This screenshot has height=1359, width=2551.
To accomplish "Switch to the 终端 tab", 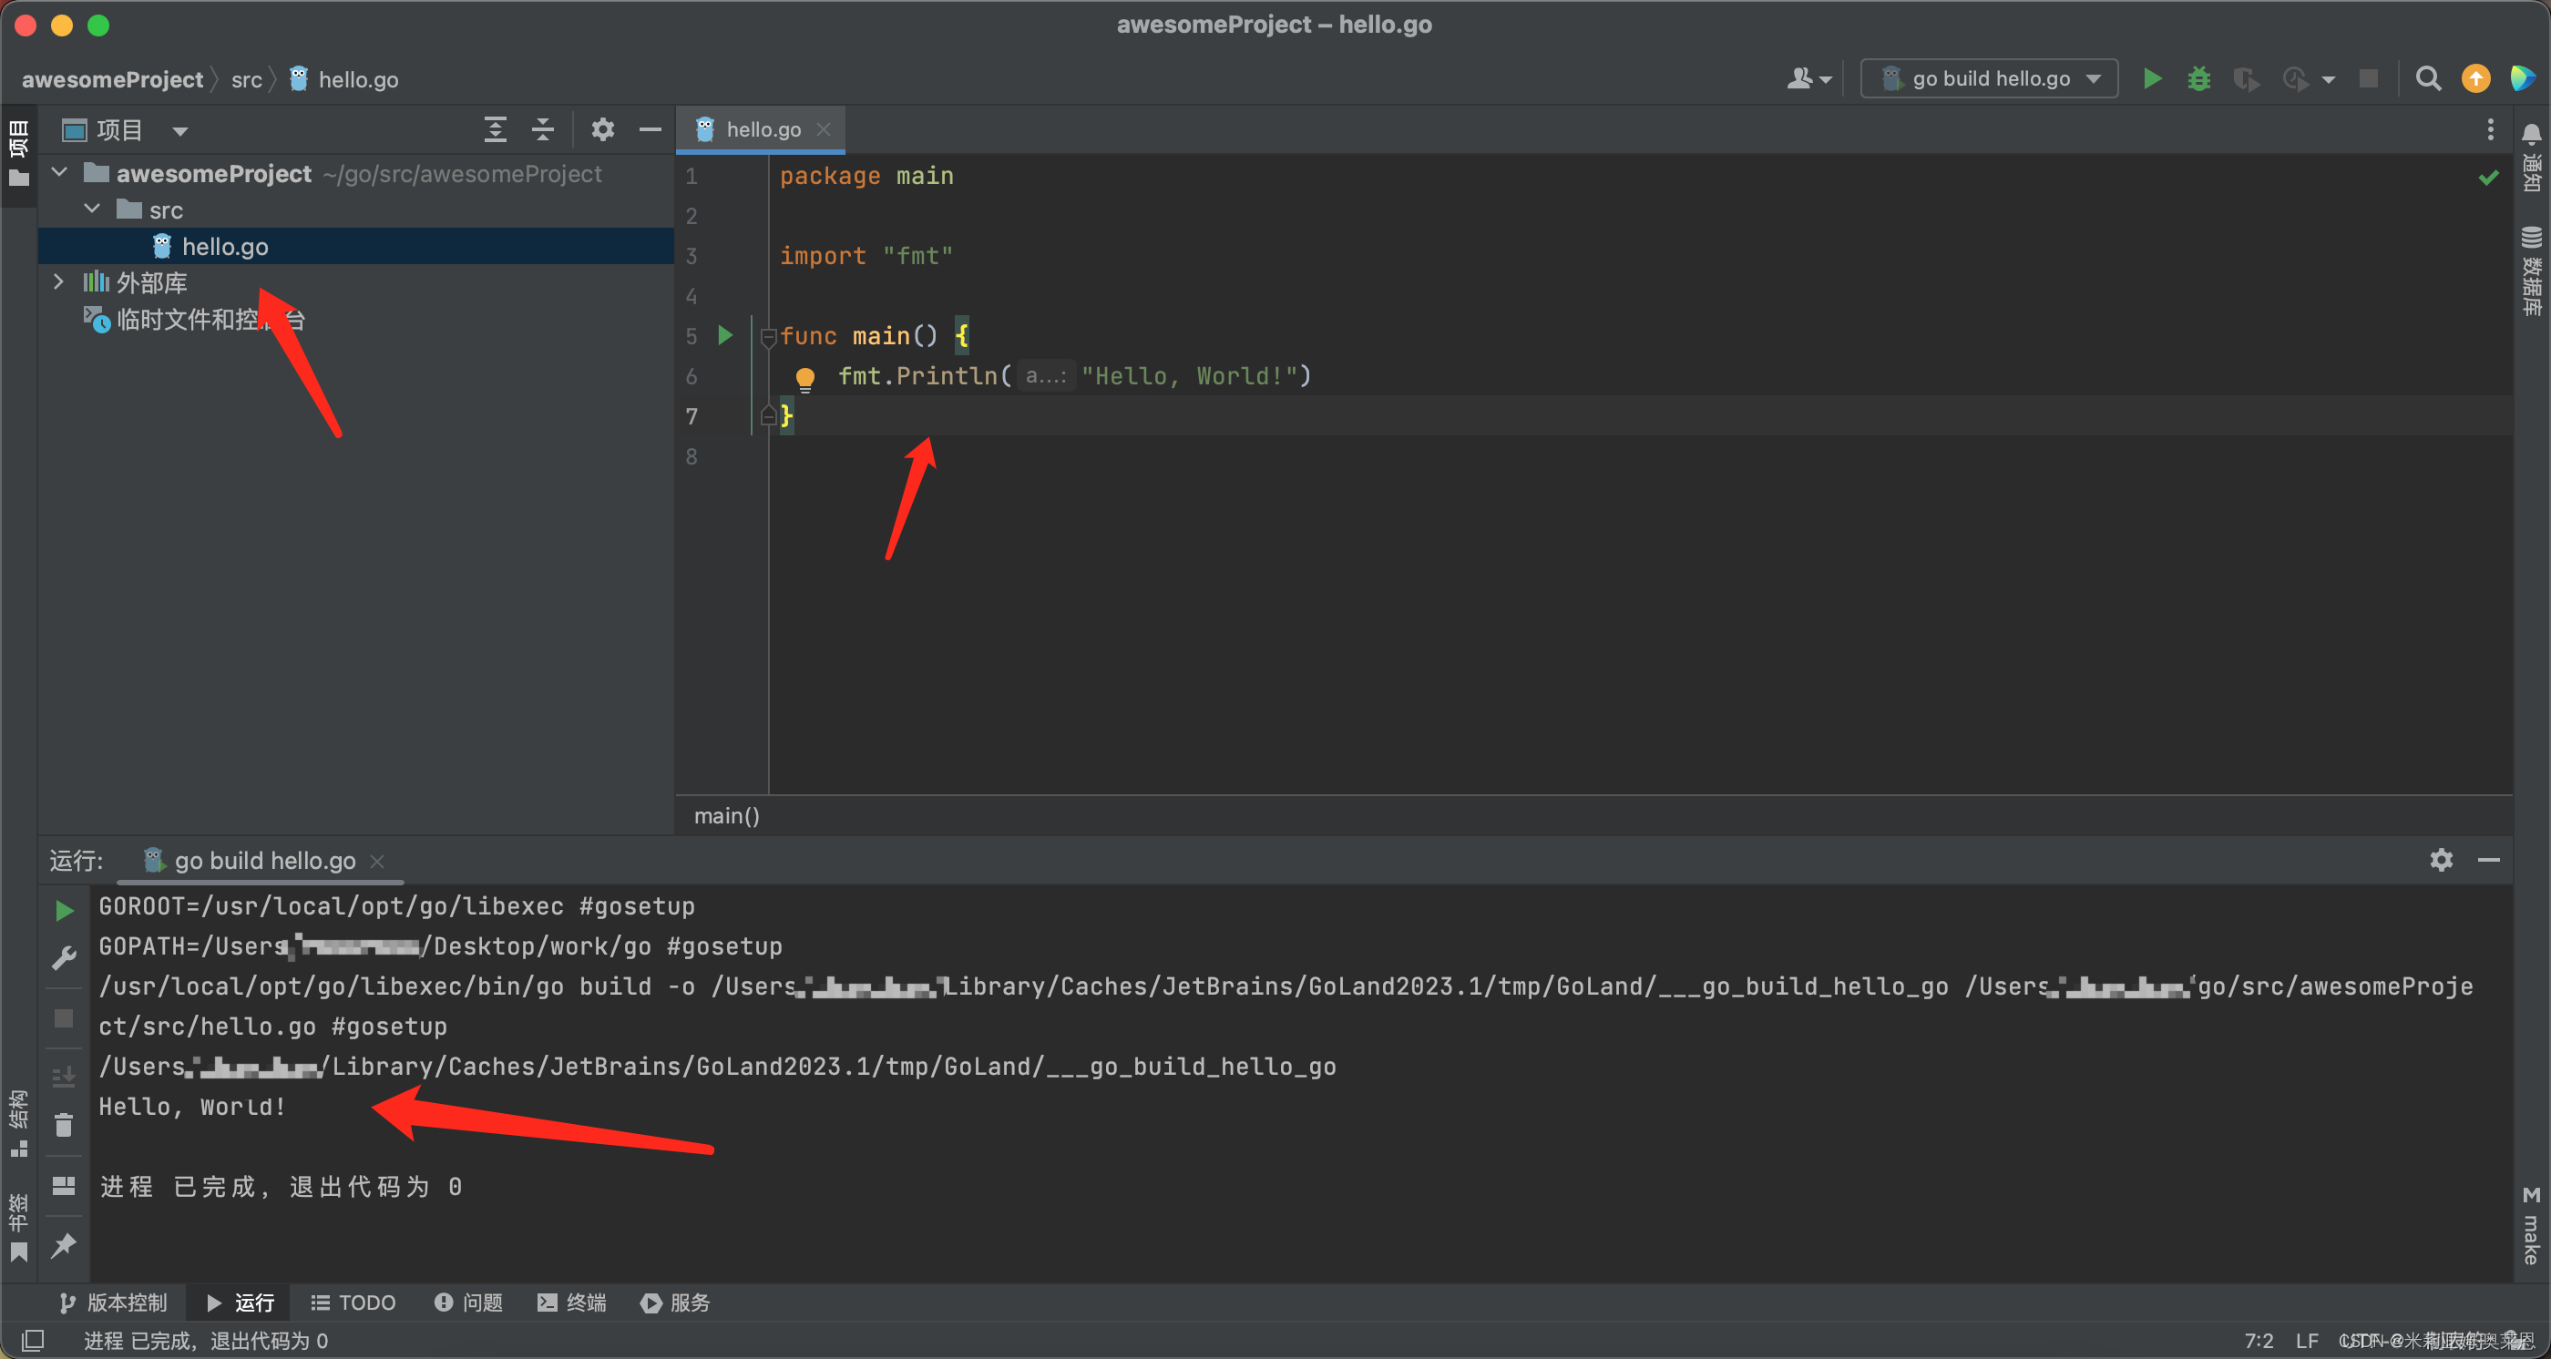I will (571, 1303).
